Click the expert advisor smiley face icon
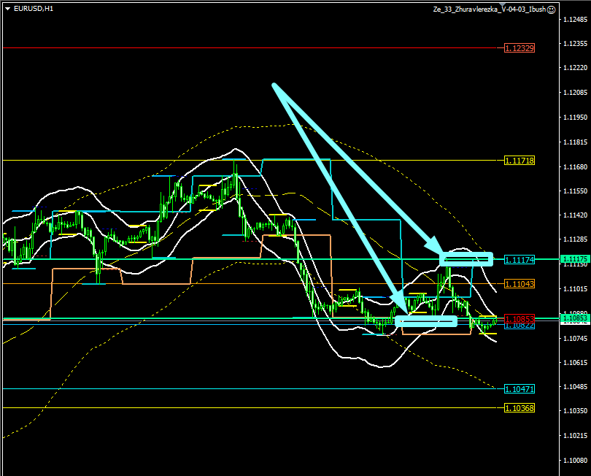The width and height of the screenshot is (591, 476). pos(551,9)
